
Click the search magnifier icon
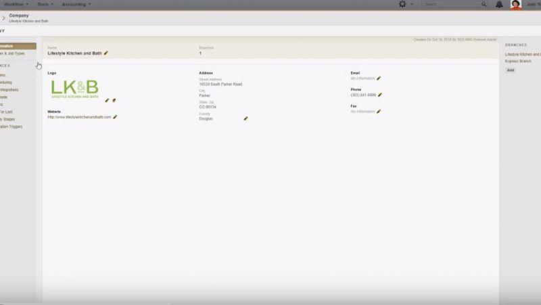[x=484, y=4]
